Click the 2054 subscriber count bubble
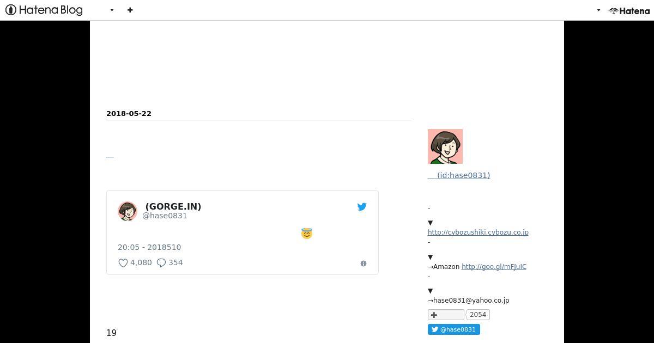This screenshot has height=343, width=654. (478, 315)
